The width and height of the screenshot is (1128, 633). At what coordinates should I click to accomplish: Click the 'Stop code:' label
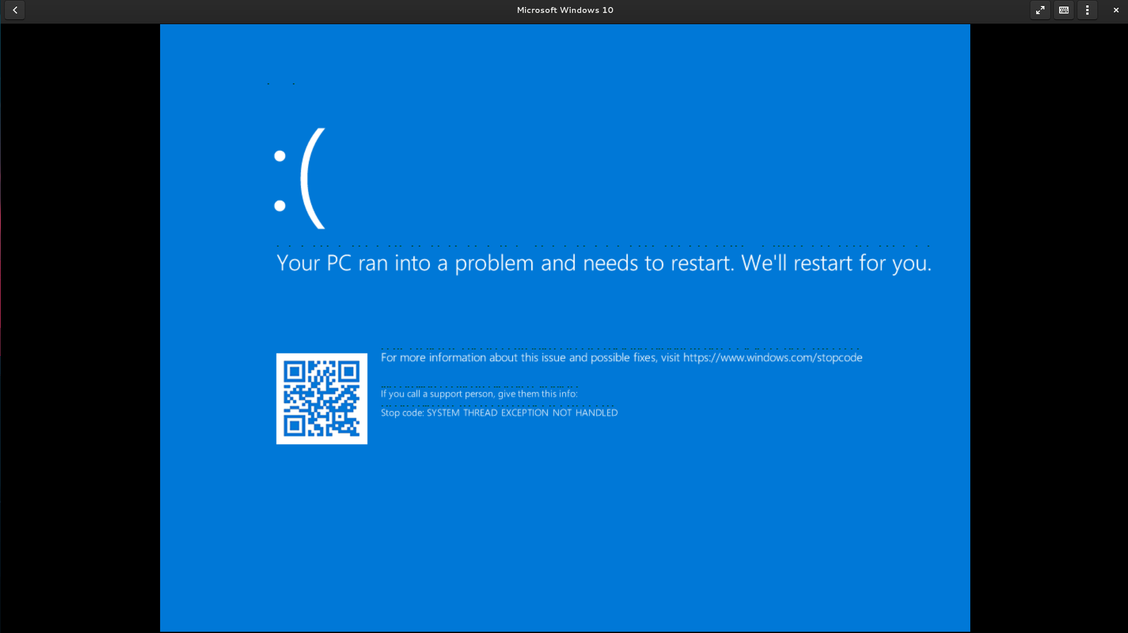(402, 413)
